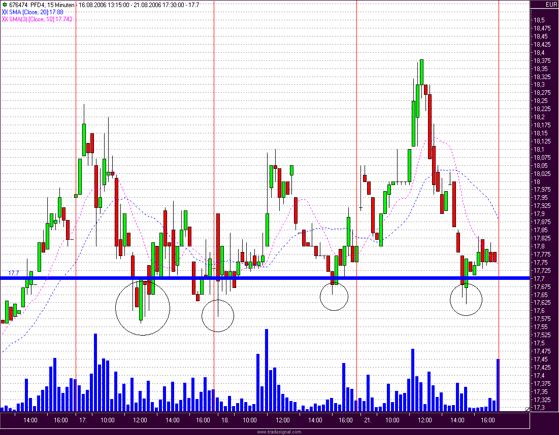Click the '17,95' price axis label
559x435 pixels.
click(540, 198)
